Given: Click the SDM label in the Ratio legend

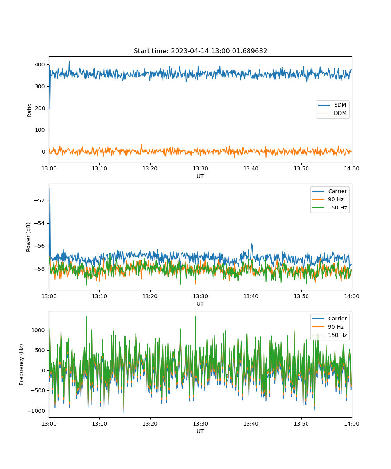Looking at the screenshot, I should pyautogui.click(x=340, y=105).
